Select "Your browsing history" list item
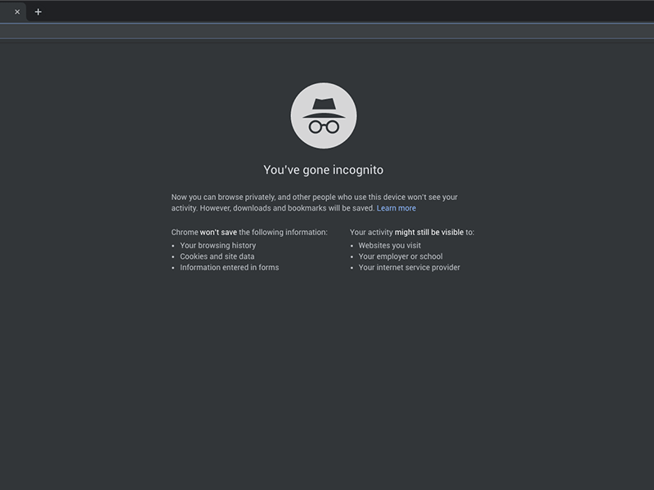 point(217,246)
